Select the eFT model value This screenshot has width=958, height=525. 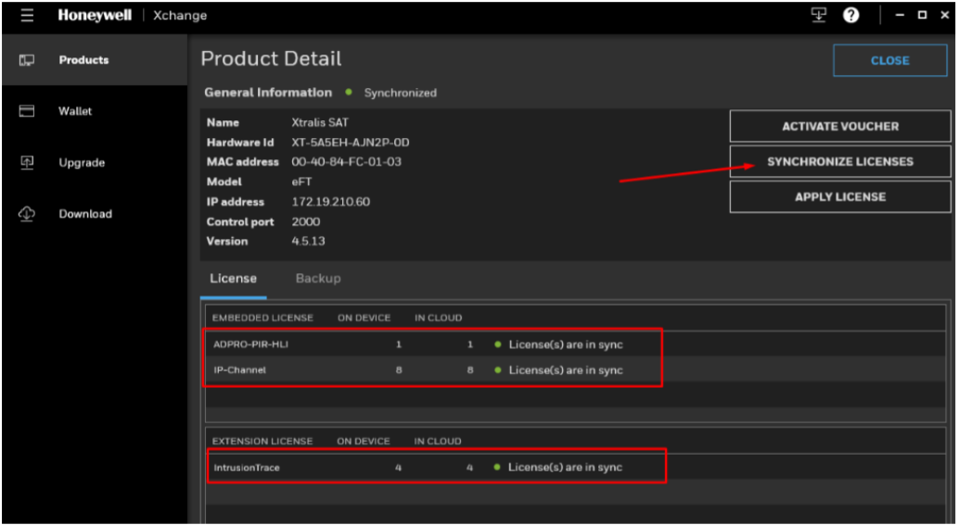tap(301, 181)
